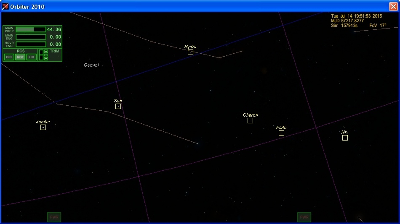This screenshot has width=400, height=224.
Task: Select the Charon marker box
Action: [250, 120]
